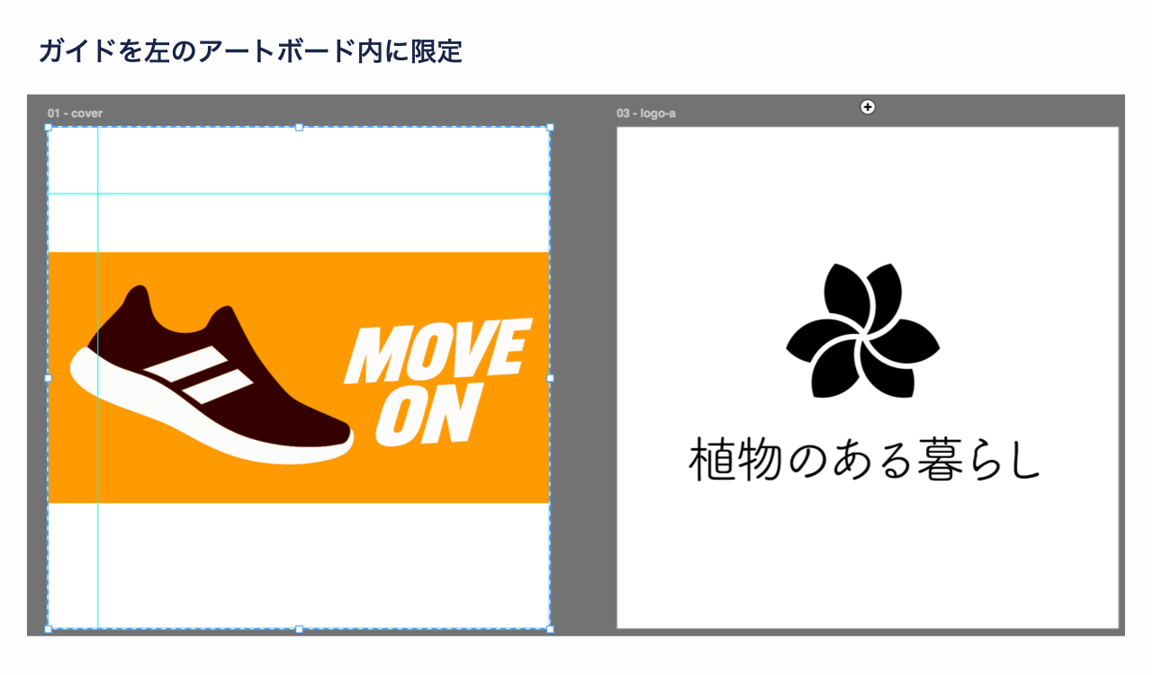The width and height of the screenshot is (1152, 675).
Task: Click the '植物のある暮らし' logo text
Action: [864, 460]
